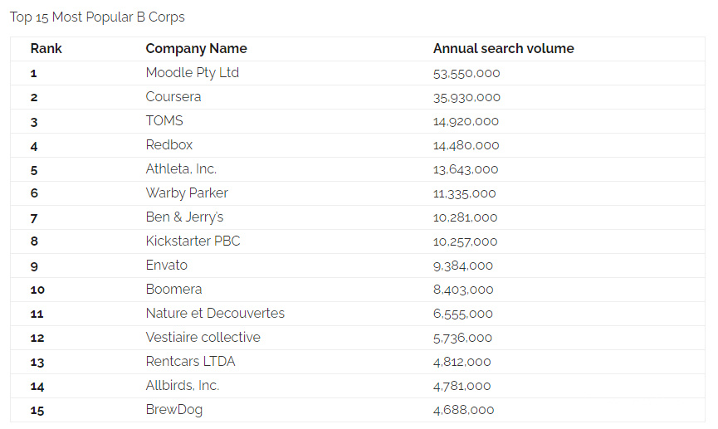Click the Annual search volume header

point(503,48)
